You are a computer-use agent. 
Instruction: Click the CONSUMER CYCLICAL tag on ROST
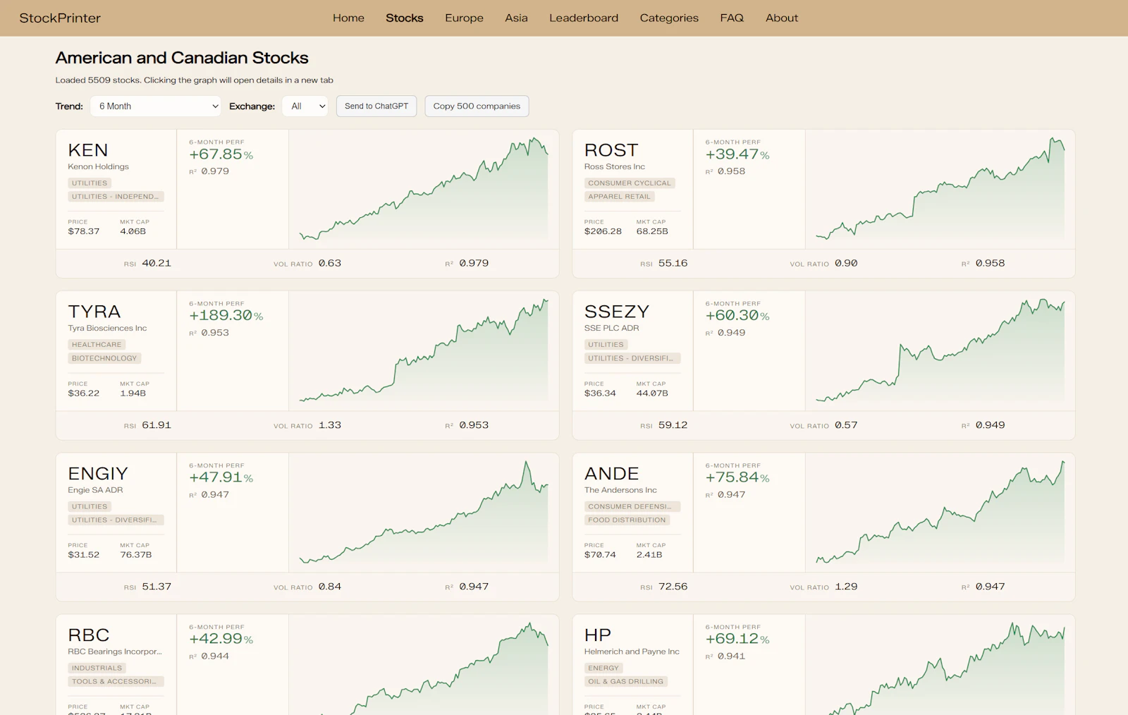pos(630,183)
